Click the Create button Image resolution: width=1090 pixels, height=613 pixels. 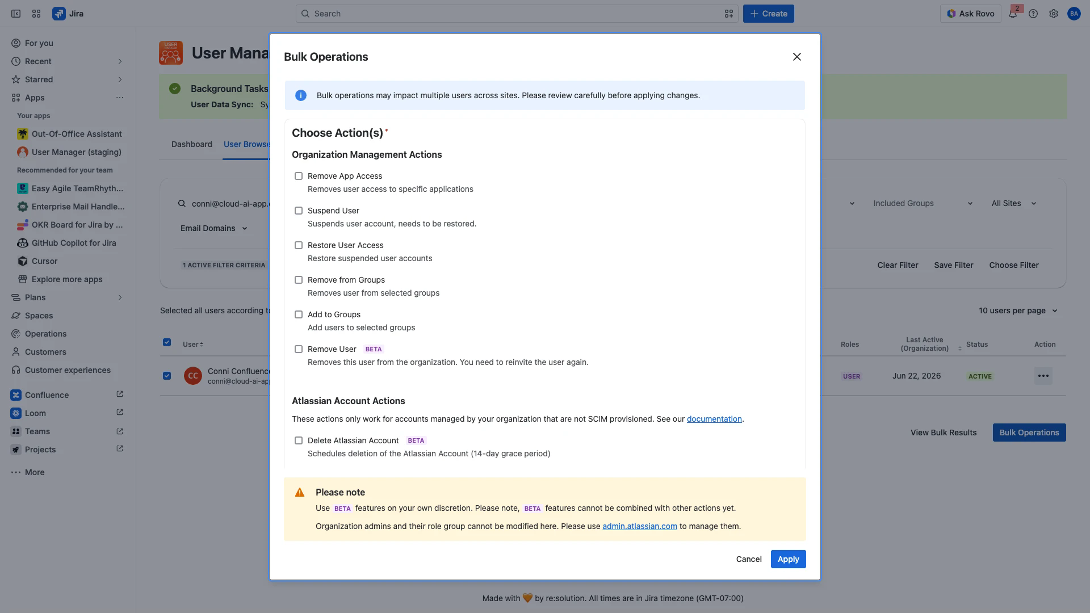coord(769,14)
